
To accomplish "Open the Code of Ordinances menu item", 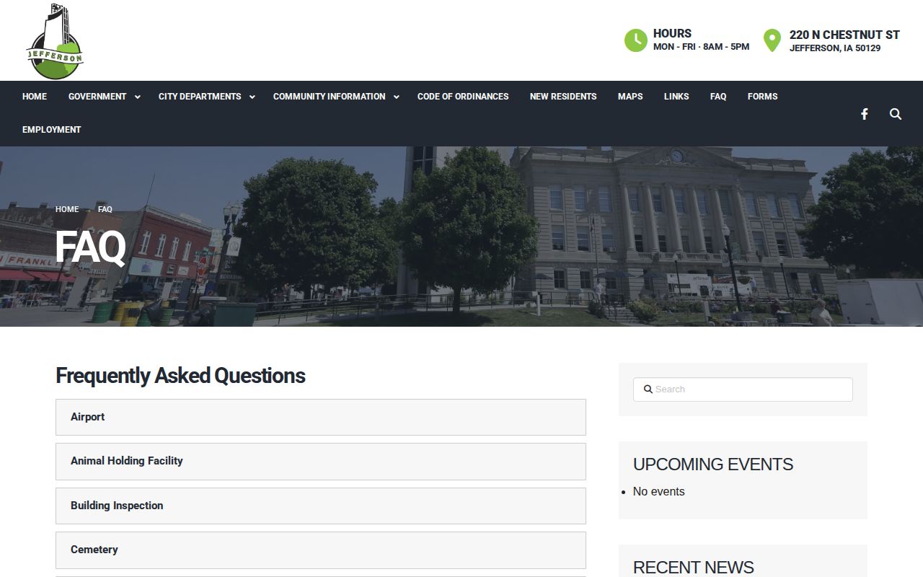I will pyautogui.click(x=463, y=97).
